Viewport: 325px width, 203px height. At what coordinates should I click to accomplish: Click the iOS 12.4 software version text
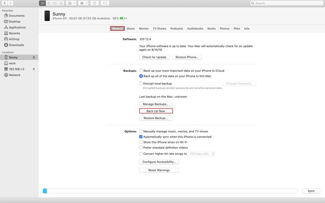145,39
